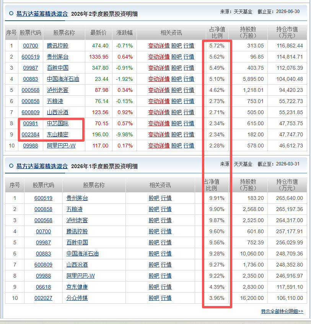Open 股吧 for the Q2 贵州茅台 row

177,57
